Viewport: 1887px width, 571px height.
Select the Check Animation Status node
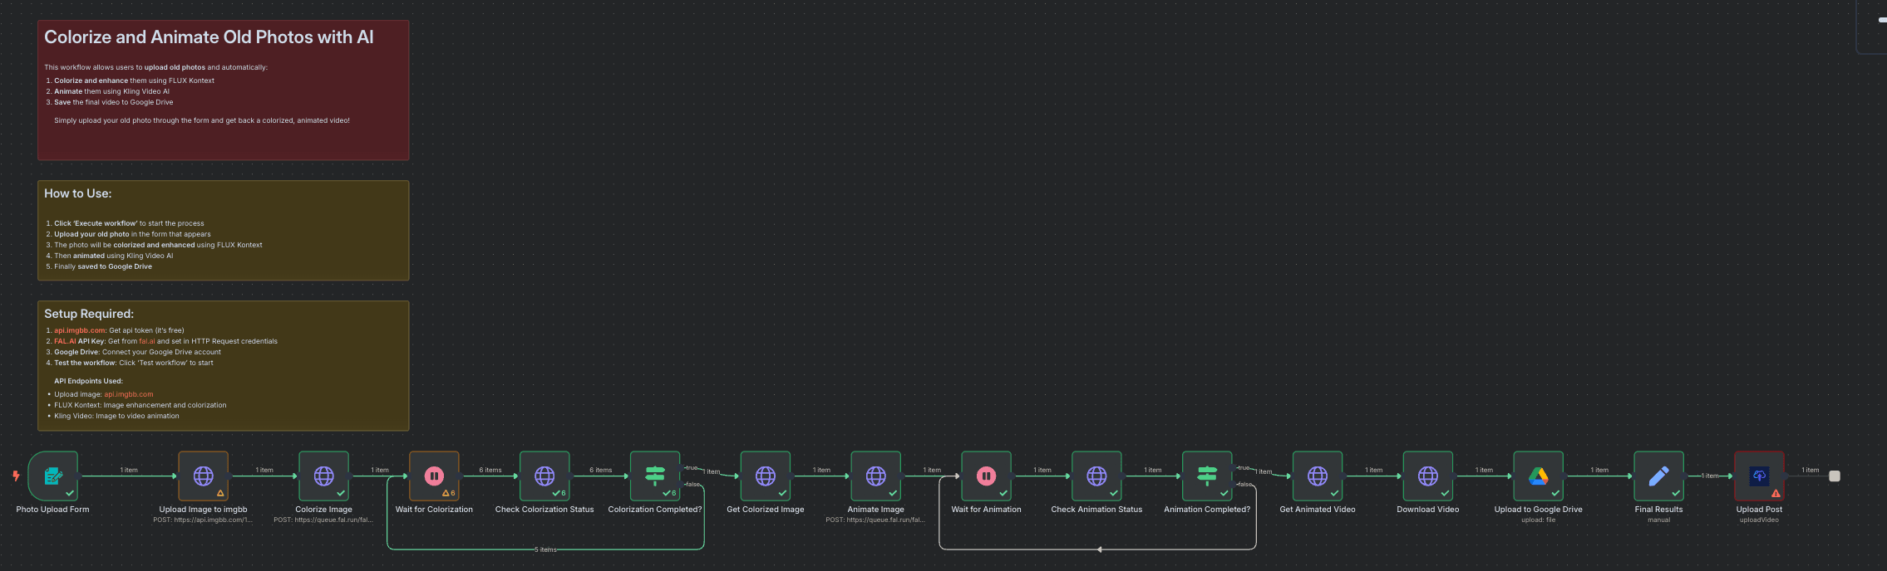pyautogui.click(x=1096, y=476)
